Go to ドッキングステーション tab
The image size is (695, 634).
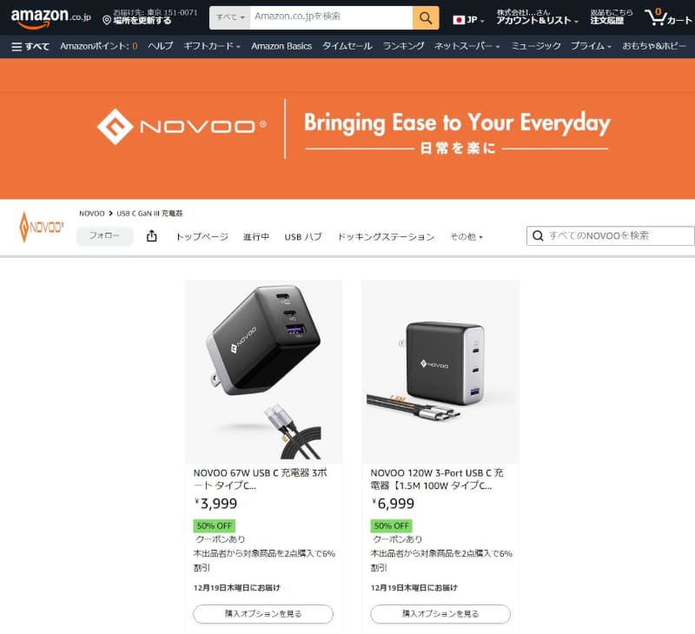click(x=386, y=236)
